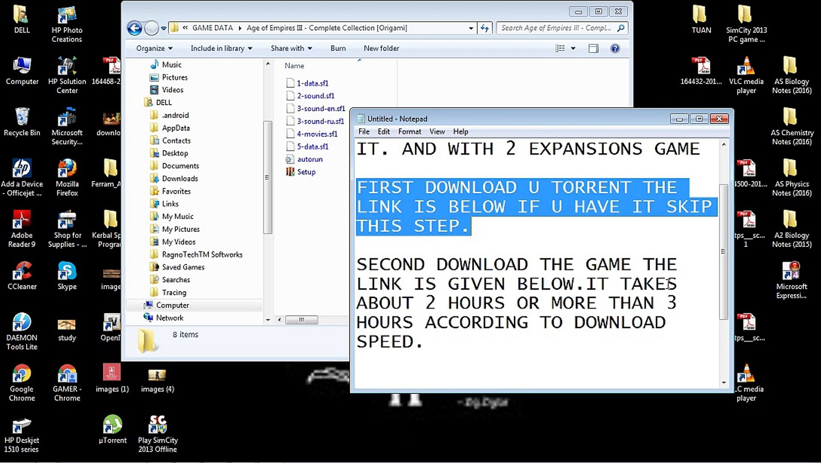Image resolution: width=821 pixels, height=463 pixels.
Task: Open the Notepad File menu
Action: click(x=364, y=132)
